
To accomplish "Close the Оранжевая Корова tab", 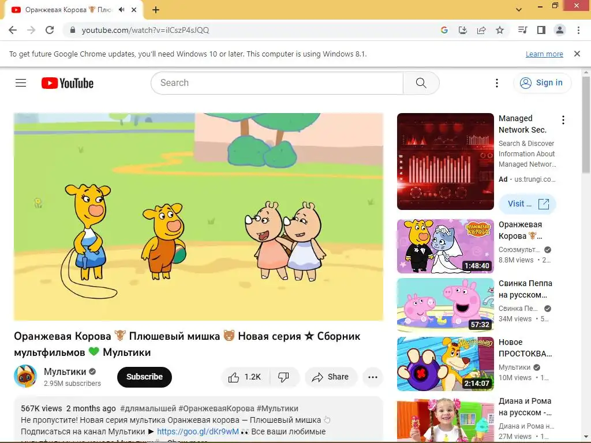I will 134,10.
